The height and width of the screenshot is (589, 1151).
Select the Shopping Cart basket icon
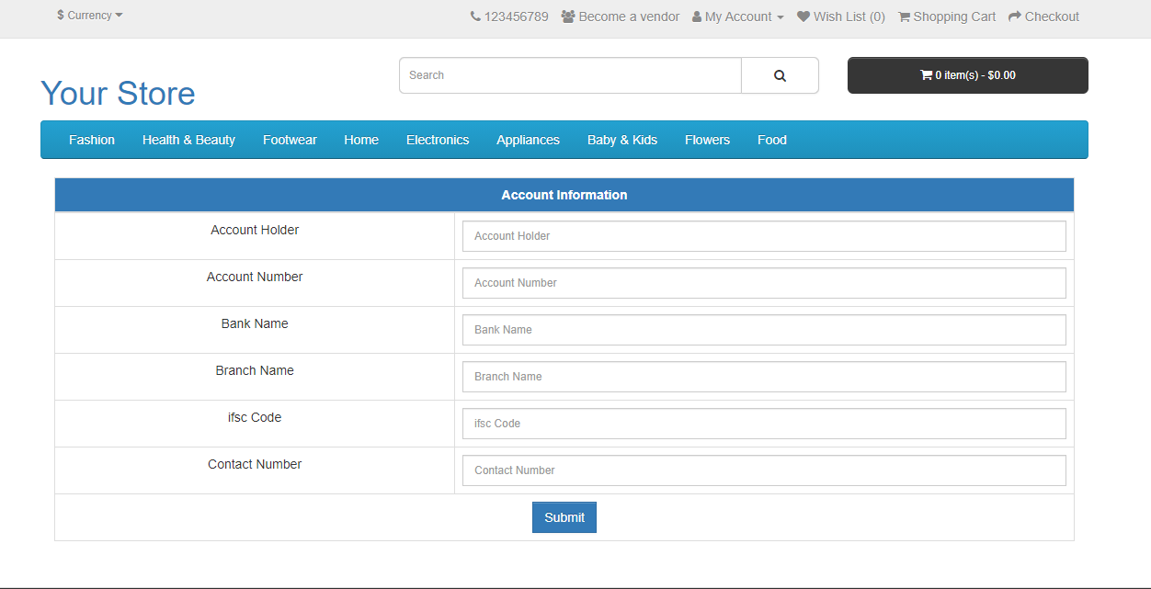[x=904, y=16]
